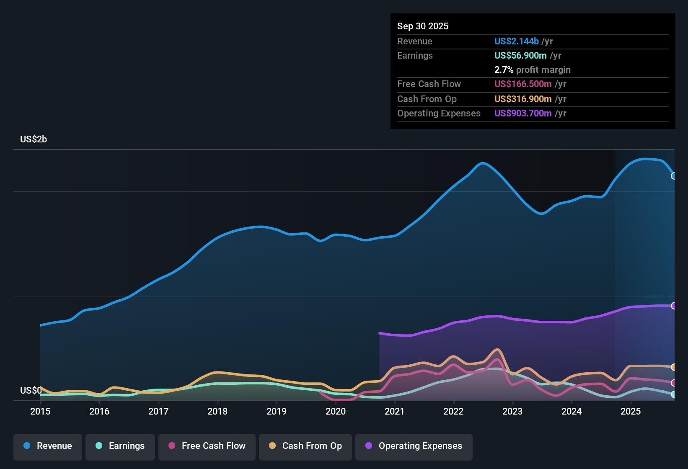This screenshot has width=688, height=469.
Task: Select the Revenue endpoint marker on the chart
Action: pos(674,176)
